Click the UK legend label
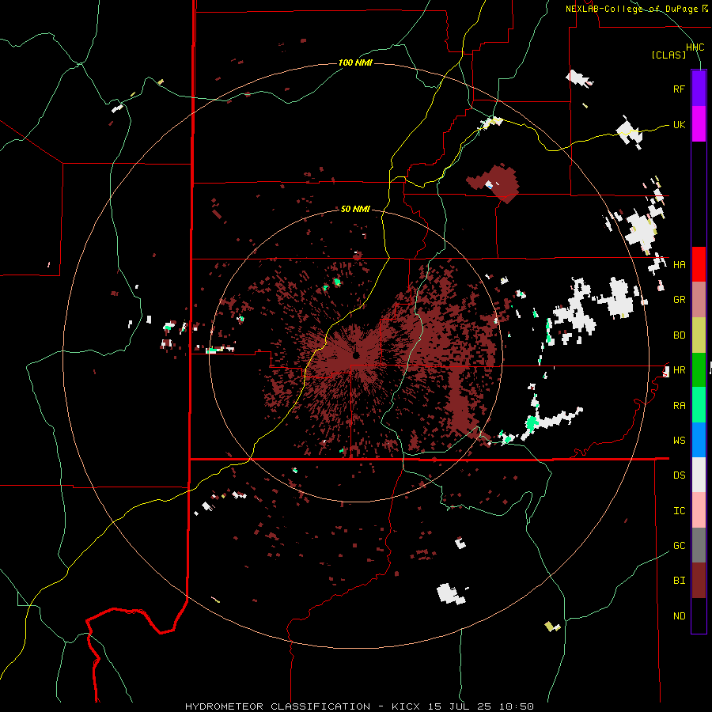Image resolution: width=712 pixels, height=712 pixels. click(679, 124)
